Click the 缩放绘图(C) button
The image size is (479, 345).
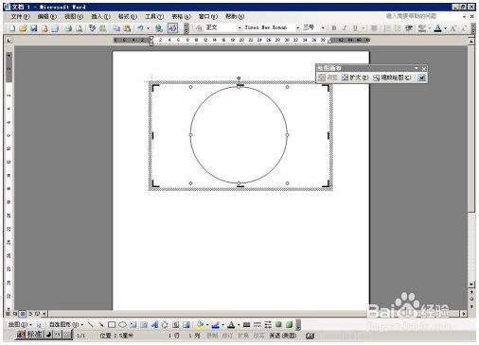[x=392, y=78]
